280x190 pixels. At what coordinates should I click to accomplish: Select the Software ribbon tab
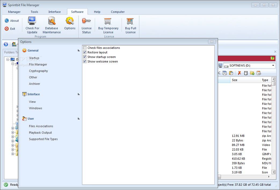77,12
